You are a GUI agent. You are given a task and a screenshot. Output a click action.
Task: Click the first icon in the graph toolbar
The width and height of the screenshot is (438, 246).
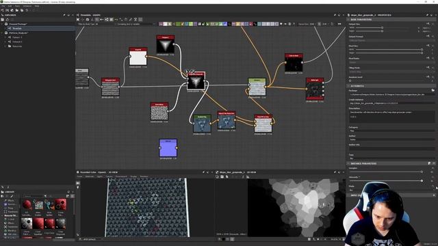78,20
